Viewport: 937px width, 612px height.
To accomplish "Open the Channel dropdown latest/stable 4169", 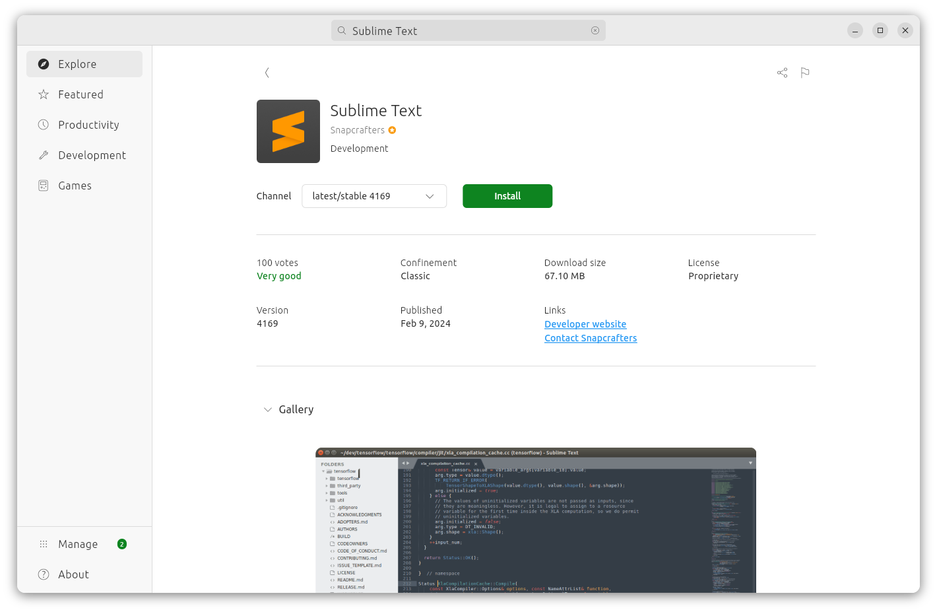I will (x=374, y=196).
